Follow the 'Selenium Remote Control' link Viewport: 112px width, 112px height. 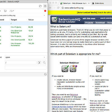[62, 107]
